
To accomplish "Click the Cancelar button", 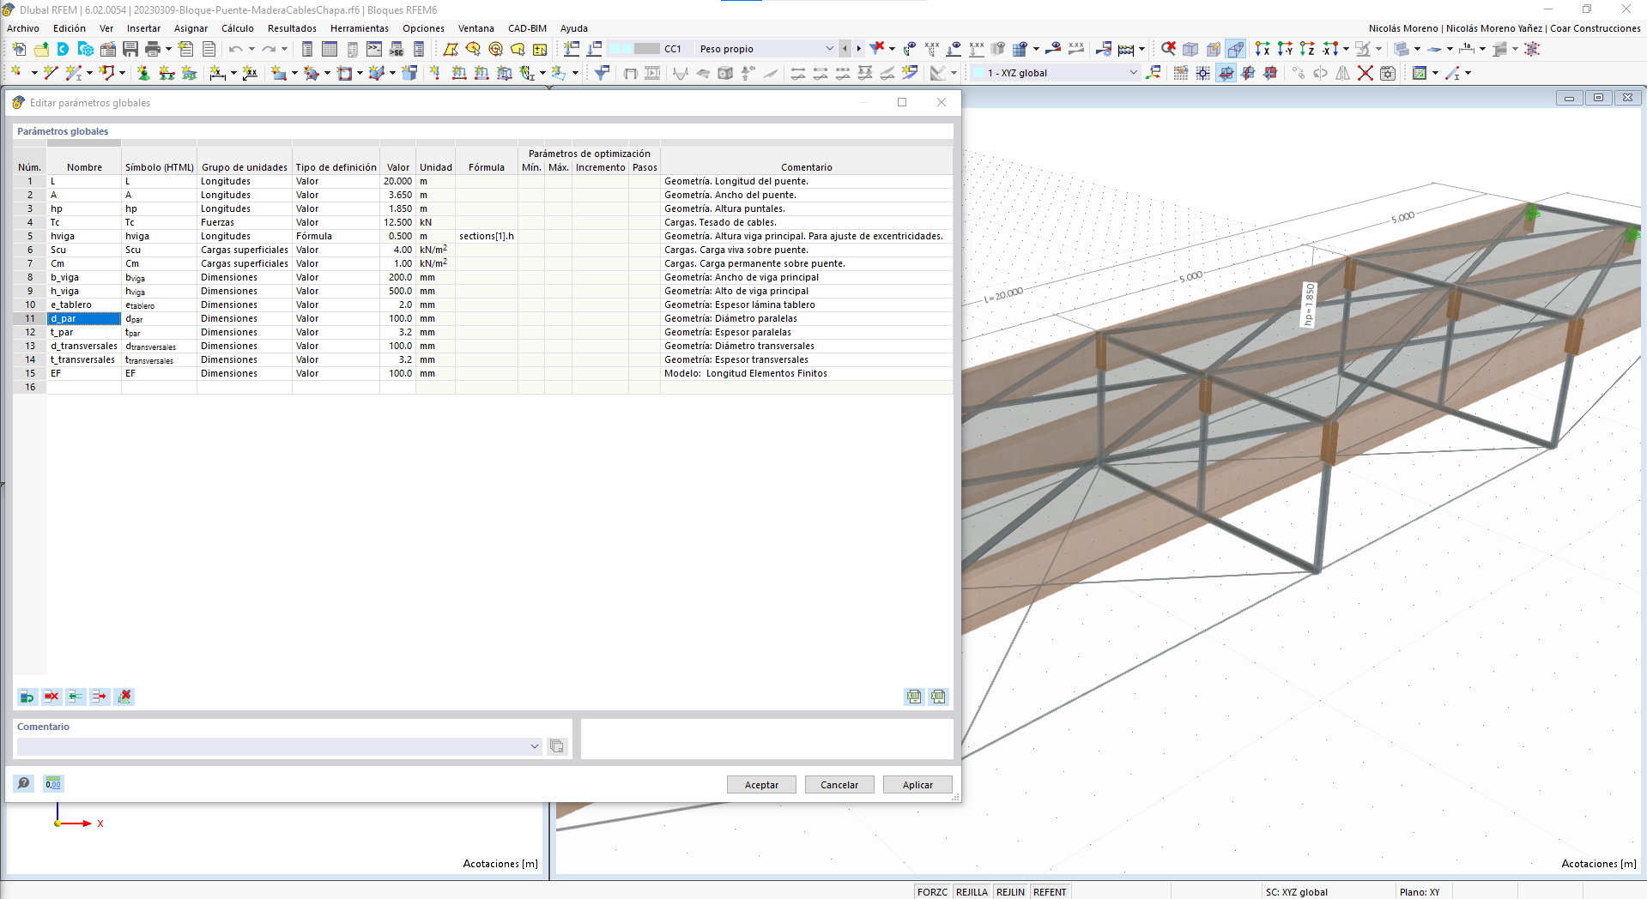I will click(839, 785).
